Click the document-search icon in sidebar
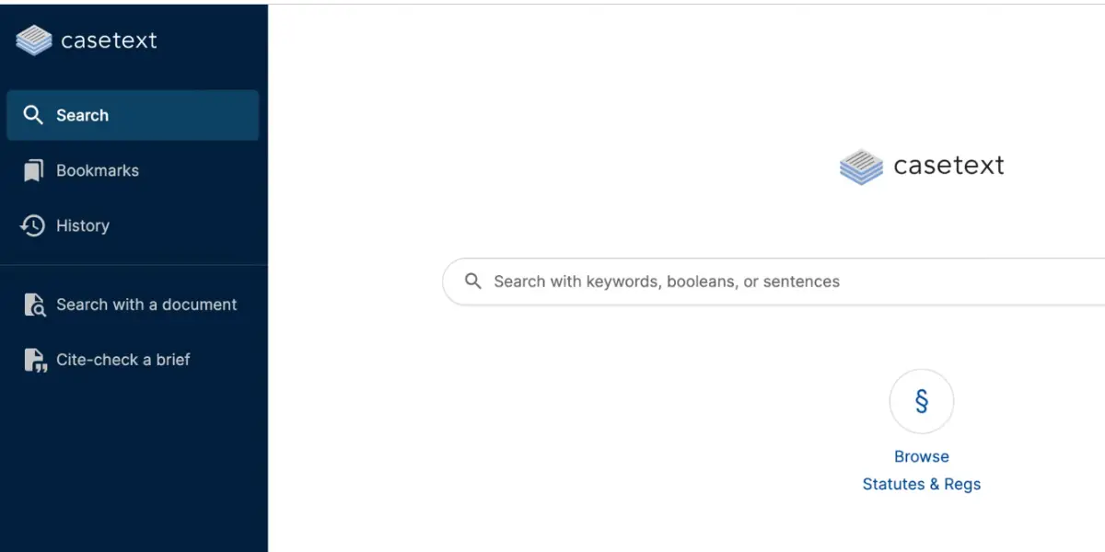Screen dimensions: 1105x552 click(35, 305)
